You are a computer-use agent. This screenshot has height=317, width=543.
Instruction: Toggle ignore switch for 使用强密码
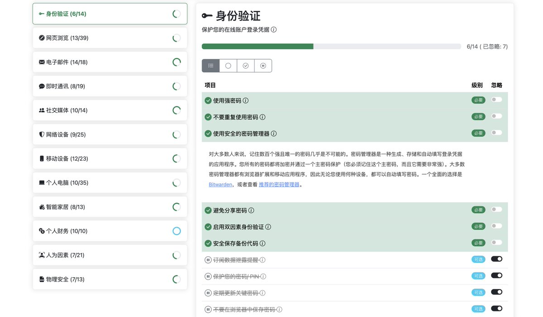(x=496, y=99)
